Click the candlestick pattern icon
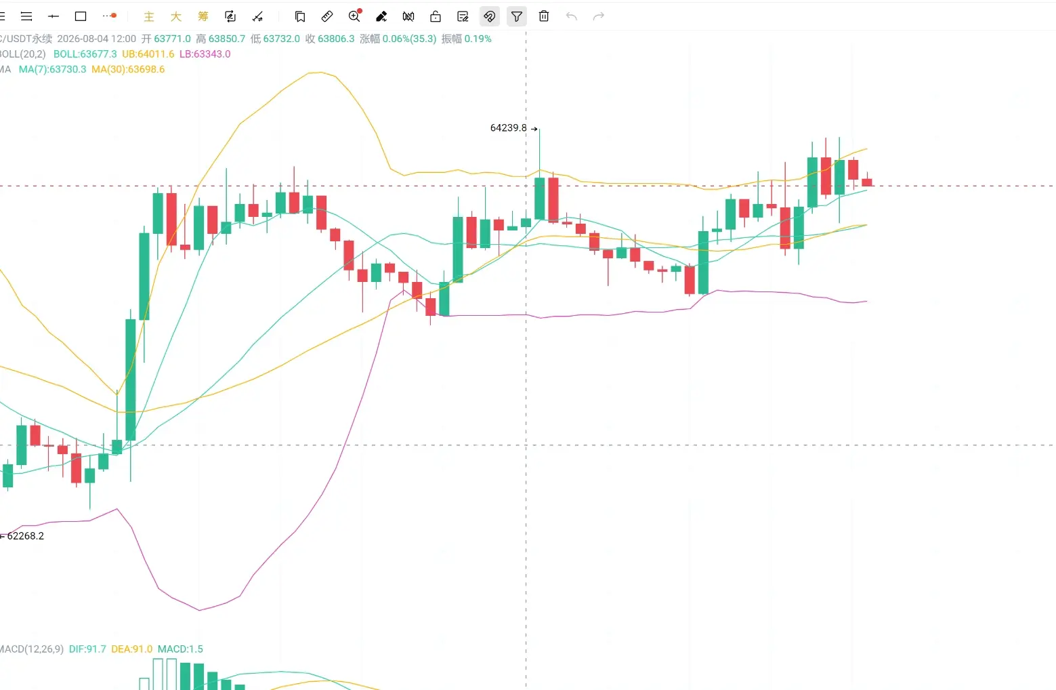The image size is (1056, 690). tap(408, 16)
